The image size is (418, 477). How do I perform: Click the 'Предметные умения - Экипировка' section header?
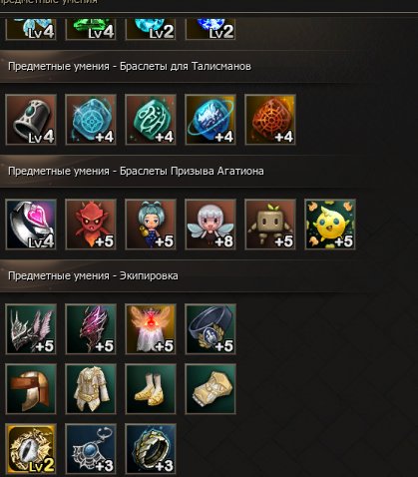(93, 275)
